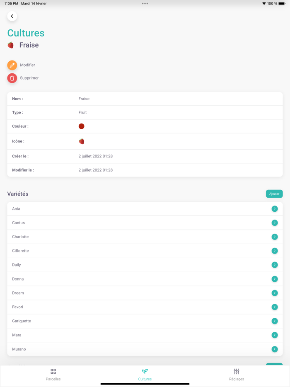Select the Mara variety name
The width and height of the screenshot is (290, 387).
tap(17, 335)
